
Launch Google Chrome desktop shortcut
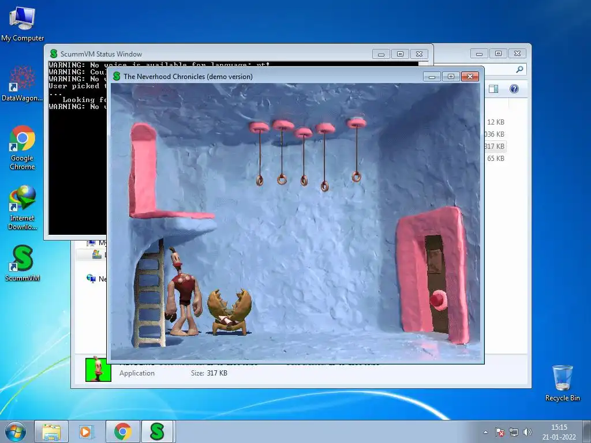point(23,148)
